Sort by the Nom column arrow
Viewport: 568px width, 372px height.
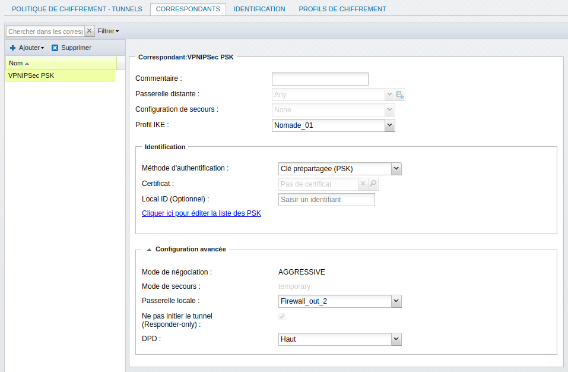[x=27, y=64]
